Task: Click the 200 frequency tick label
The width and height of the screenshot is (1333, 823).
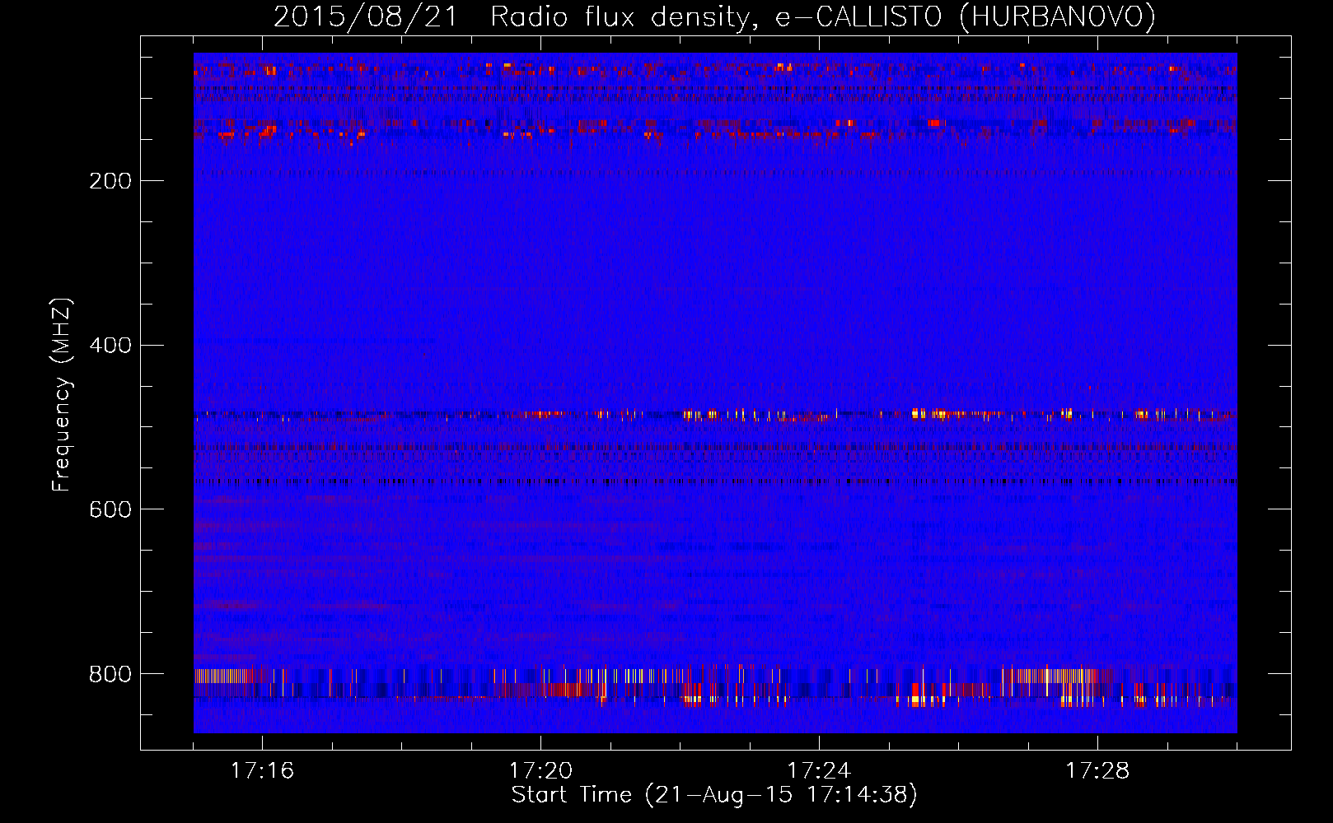Action: pyautogui.click(x=110, y=181)
